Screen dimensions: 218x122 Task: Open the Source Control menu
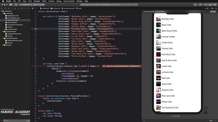coord(69,1)
